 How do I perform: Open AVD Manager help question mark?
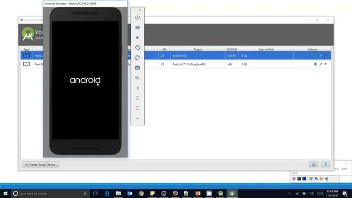[x=325, y=164]
